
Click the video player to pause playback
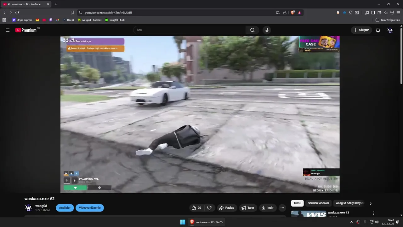200,114
